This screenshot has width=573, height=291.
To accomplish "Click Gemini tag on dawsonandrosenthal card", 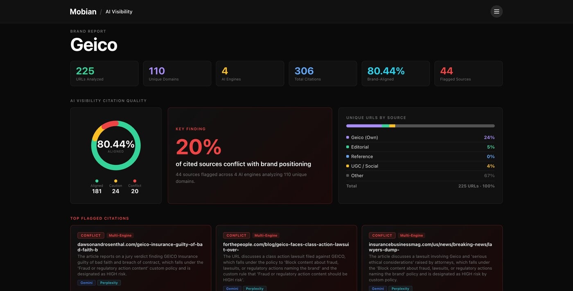I will pyautogui.click(x=86, y=283).
